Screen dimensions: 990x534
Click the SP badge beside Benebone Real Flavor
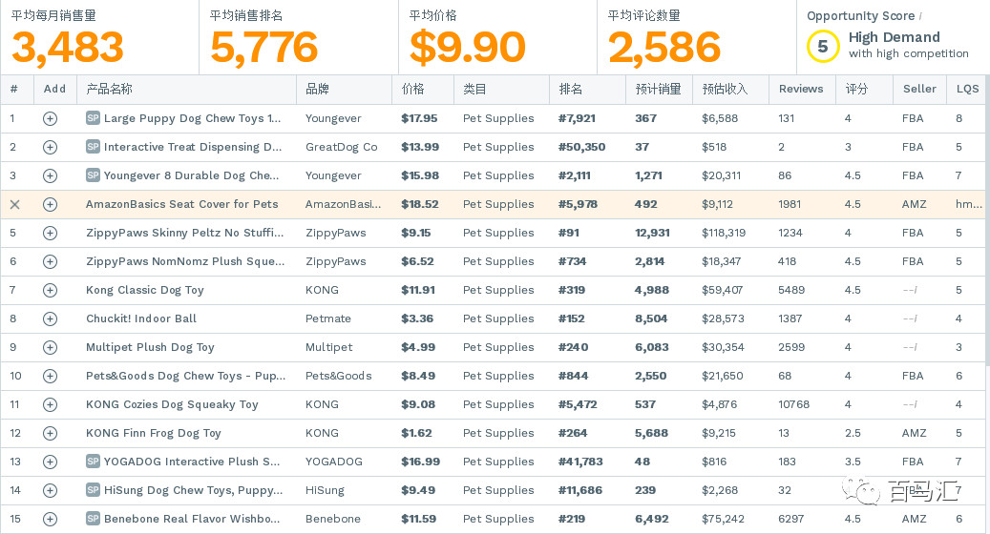93,519
